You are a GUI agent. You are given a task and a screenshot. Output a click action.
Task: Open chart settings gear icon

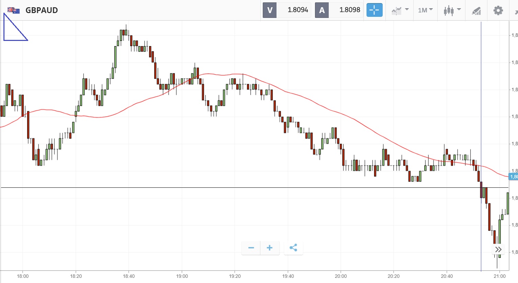[x=498, y=10]
